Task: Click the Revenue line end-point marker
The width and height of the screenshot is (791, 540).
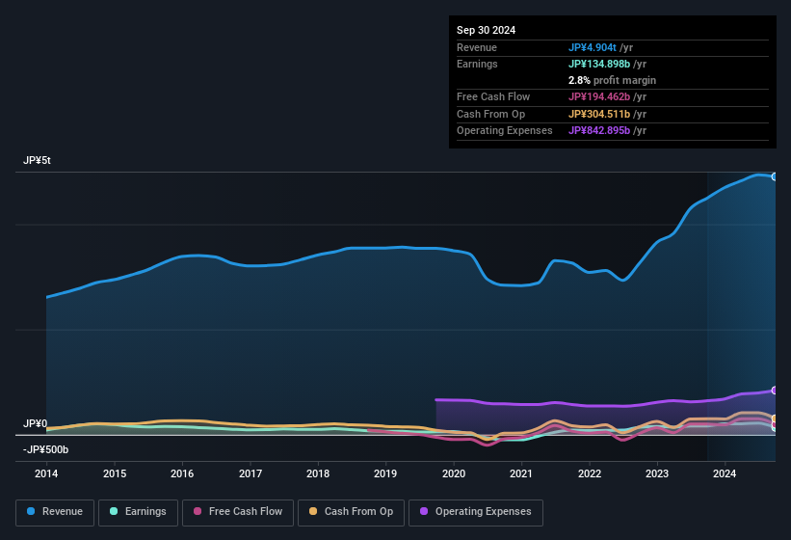Action: click(775, 176)
